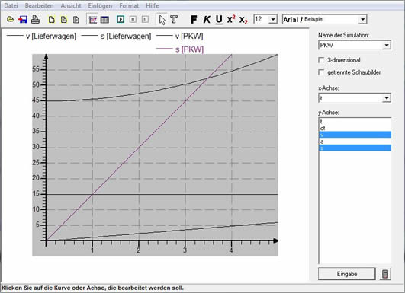Select the arrow pointer tool
Image resolution: width=405 pixels, height=293 pixels.
coord(162,20)
